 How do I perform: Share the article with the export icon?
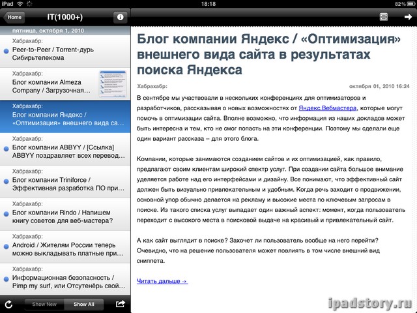tap(121, 304)
